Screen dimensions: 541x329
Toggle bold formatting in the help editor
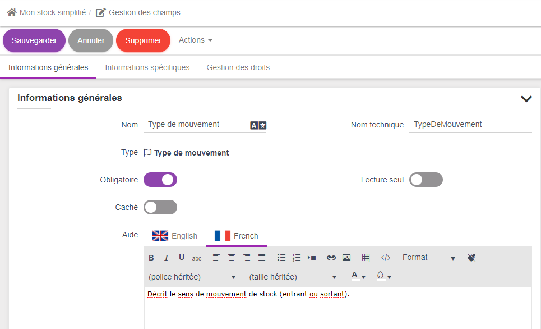click(x=151, y=258)
